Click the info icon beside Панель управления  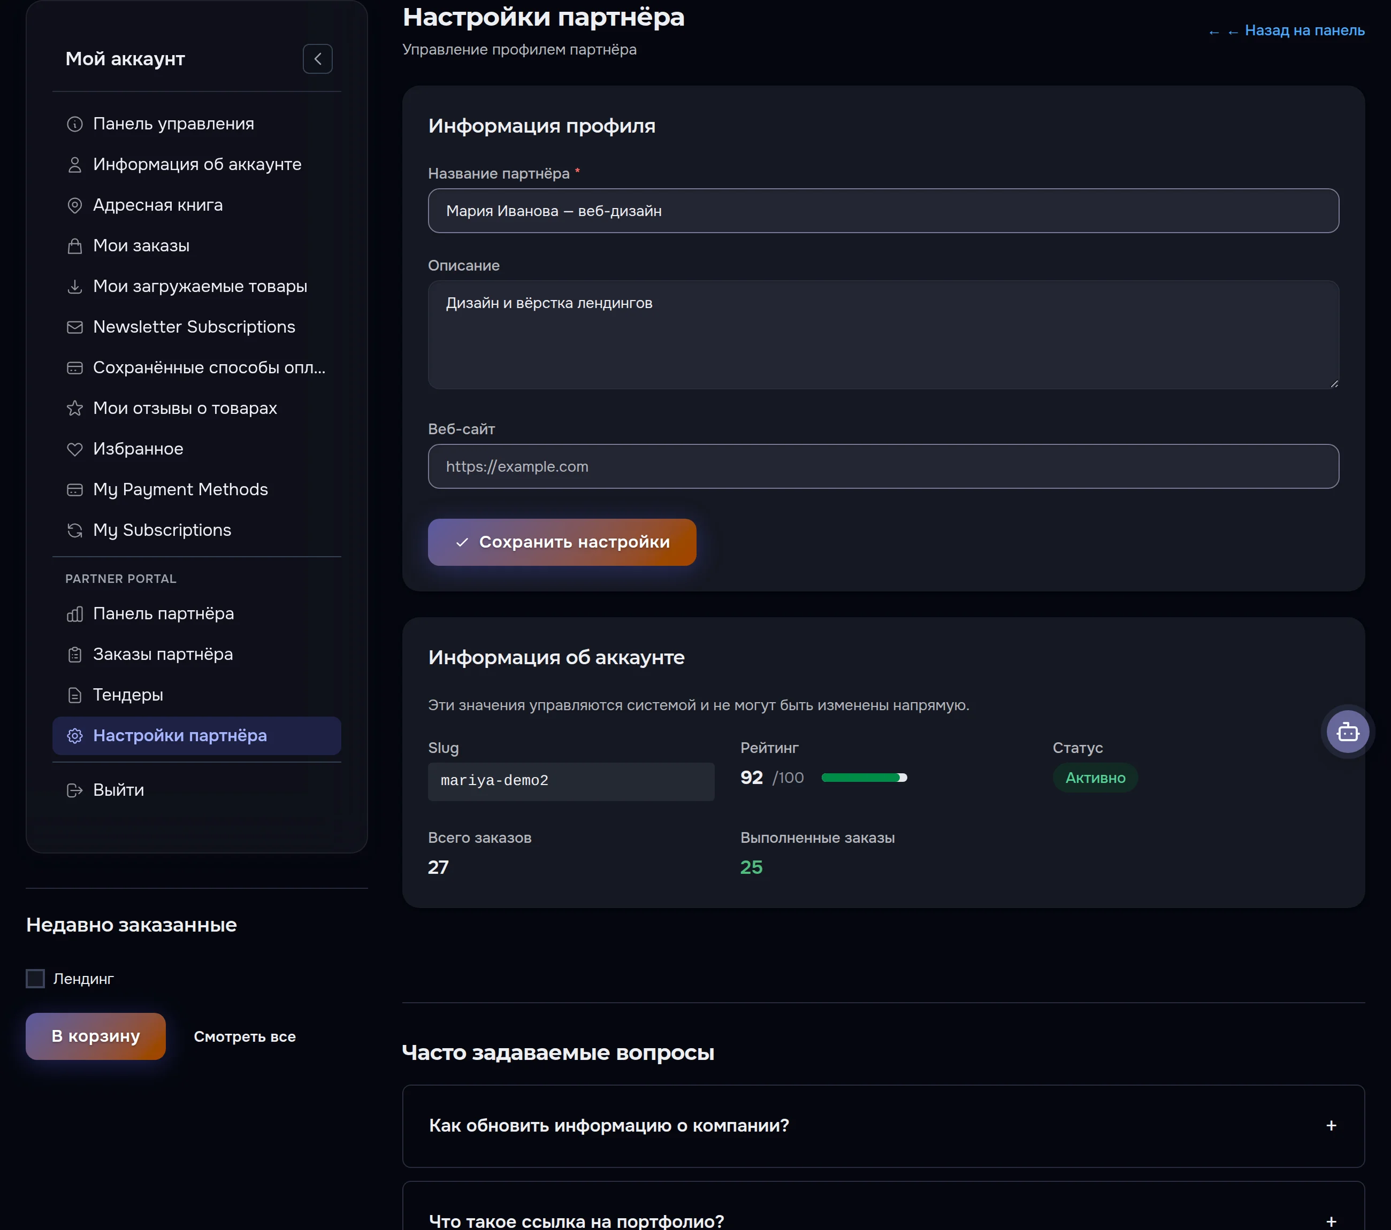(75, 124)
